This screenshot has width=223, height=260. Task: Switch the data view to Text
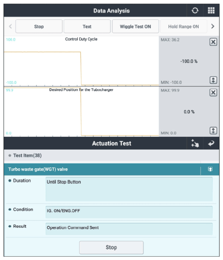[87, 27]
